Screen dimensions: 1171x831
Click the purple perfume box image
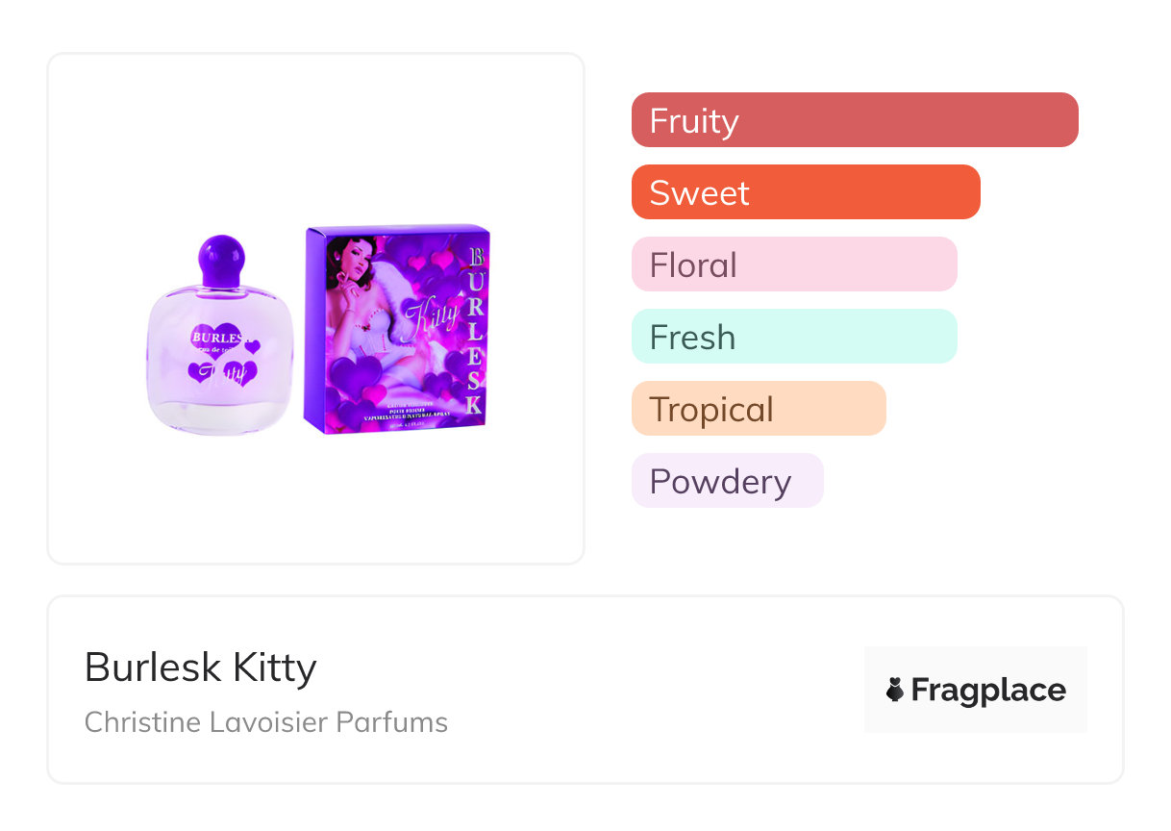[397, 329]
